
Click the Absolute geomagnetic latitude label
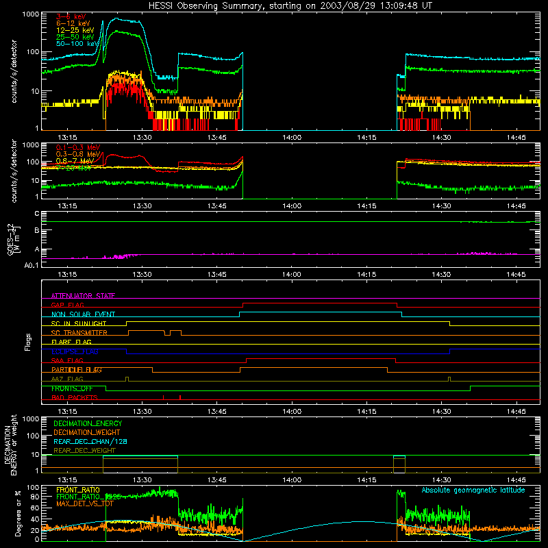coord(473,490)
